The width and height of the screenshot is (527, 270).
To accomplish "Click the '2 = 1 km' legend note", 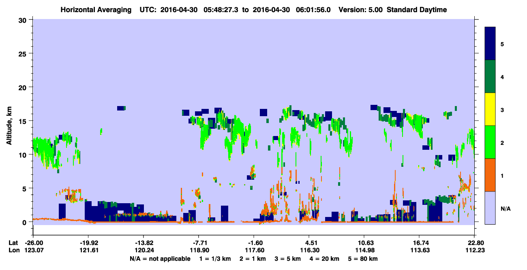I will click(253, 259).
